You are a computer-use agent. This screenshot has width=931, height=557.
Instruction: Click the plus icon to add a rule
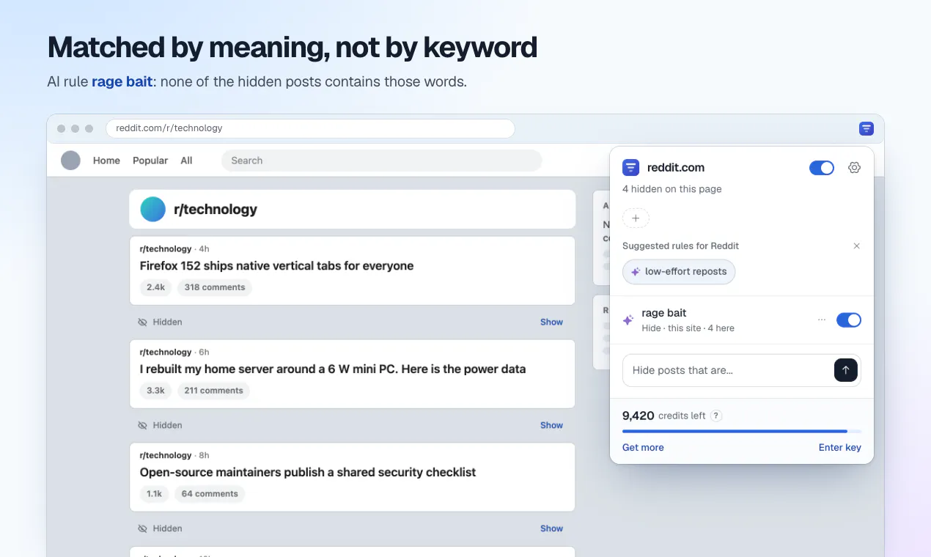[636, 218]
